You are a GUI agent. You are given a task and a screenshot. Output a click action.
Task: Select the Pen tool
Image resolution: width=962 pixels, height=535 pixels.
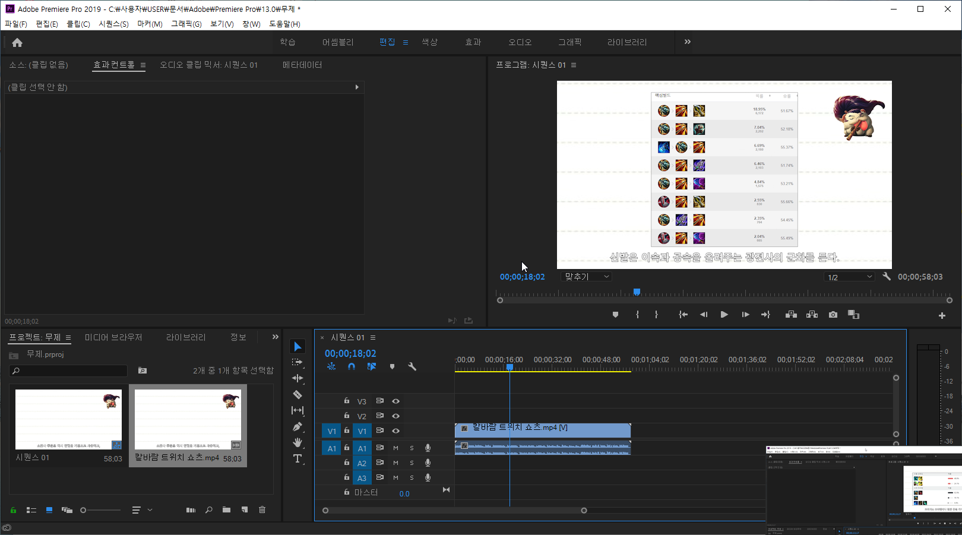point(298,426)
